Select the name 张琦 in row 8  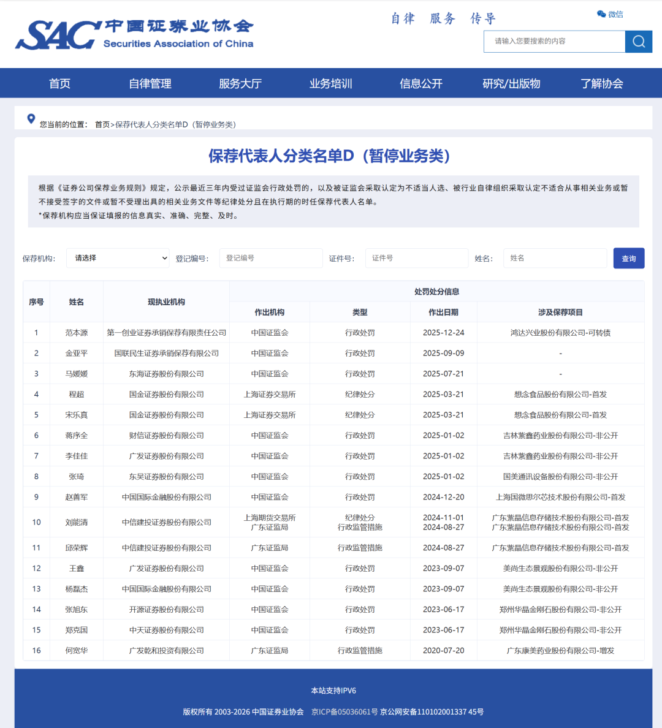77,476
